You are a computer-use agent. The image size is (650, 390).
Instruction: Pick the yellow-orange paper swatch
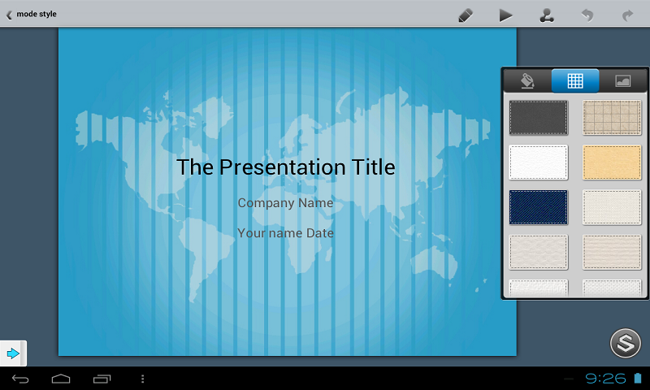(612, 162)
